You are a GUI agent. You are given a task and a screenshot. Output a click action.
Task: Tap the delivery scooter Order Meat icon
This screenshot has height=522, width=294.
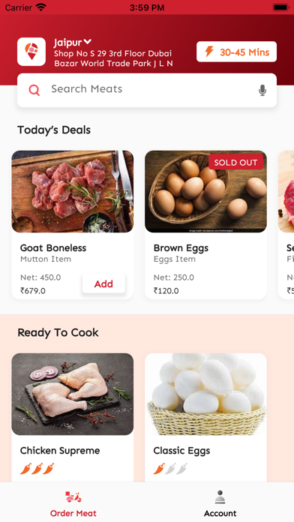73,497
